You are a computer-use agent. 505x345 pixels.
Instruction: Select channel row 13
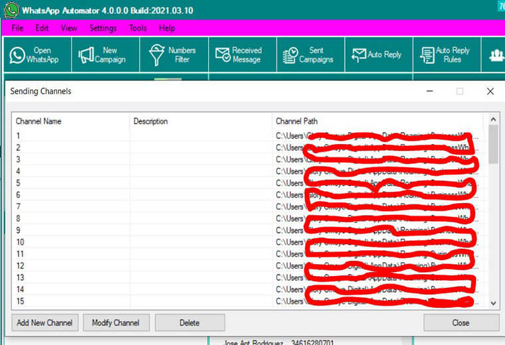click(247, 277)
